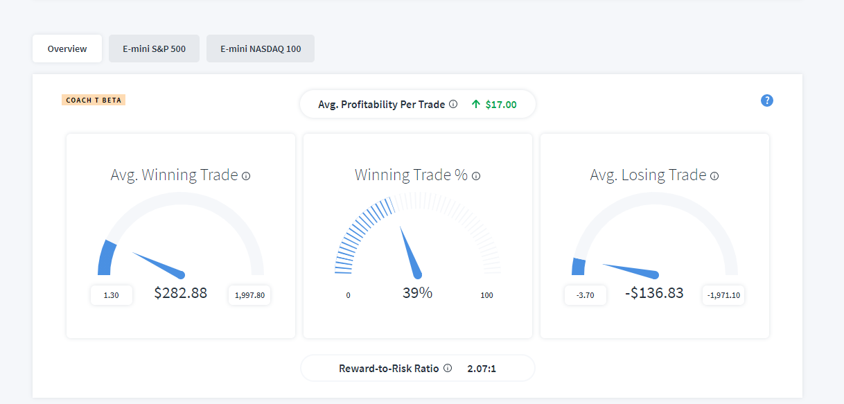Viewport: 844px width, 404px height.
Task: Click the green up arrow near $17.00
Action: pos(475,105)
